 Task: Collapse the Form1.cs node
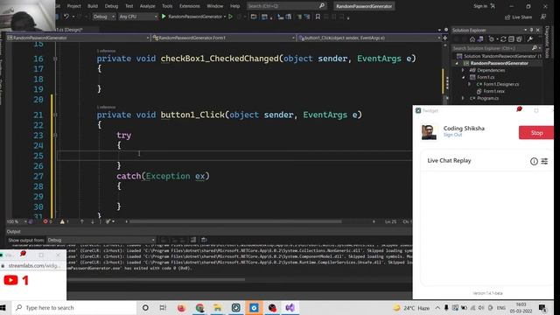(x=463, y=77)
